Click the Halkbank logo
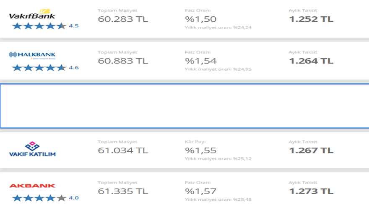The height and width of the screenshot is (207, 369). 32,55
